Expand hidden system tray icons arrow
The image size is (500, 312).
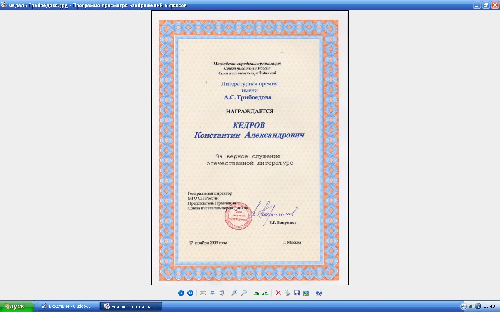pyautogui.click(x=464, y=307)
